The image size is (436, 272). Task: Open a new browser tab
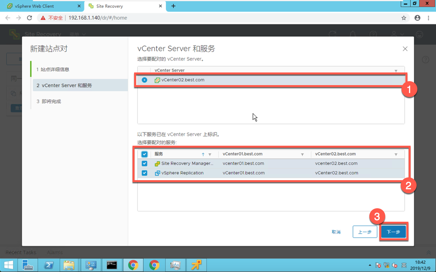pyautogui.click(x=173, y=6)
